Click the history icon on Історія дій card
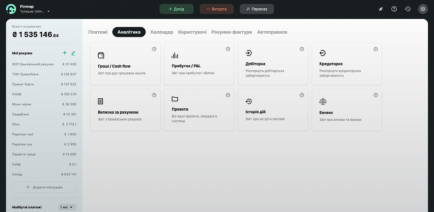The width and height of the screenshot is (434, 212). 248,101
